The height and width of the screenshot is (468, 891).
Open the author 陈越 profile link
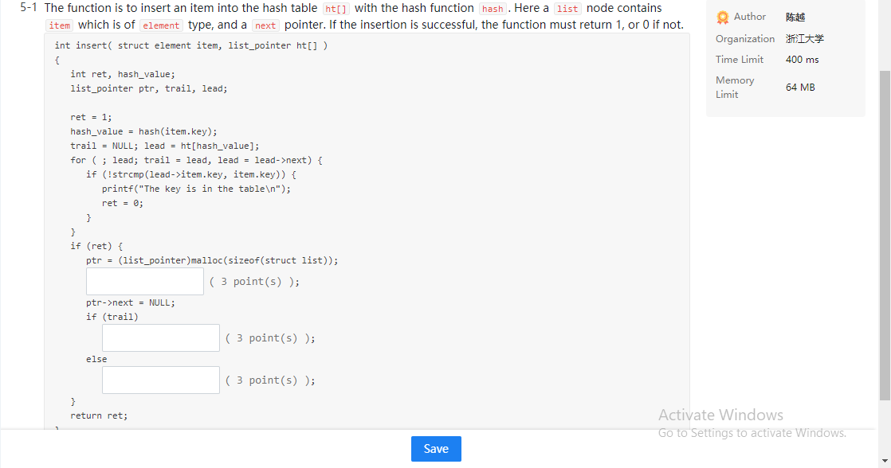(795, 16)
